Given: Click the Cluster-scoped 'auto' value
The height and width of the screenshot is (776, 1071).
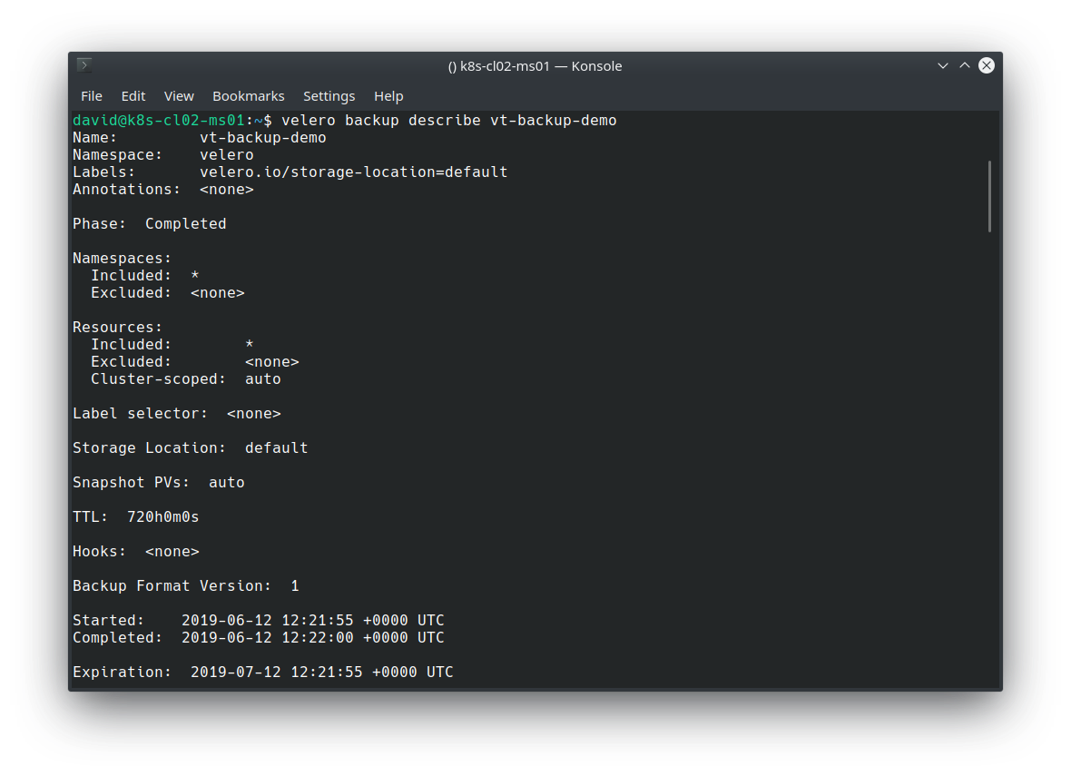Looking at the screenshot, I should pos(263,379).
